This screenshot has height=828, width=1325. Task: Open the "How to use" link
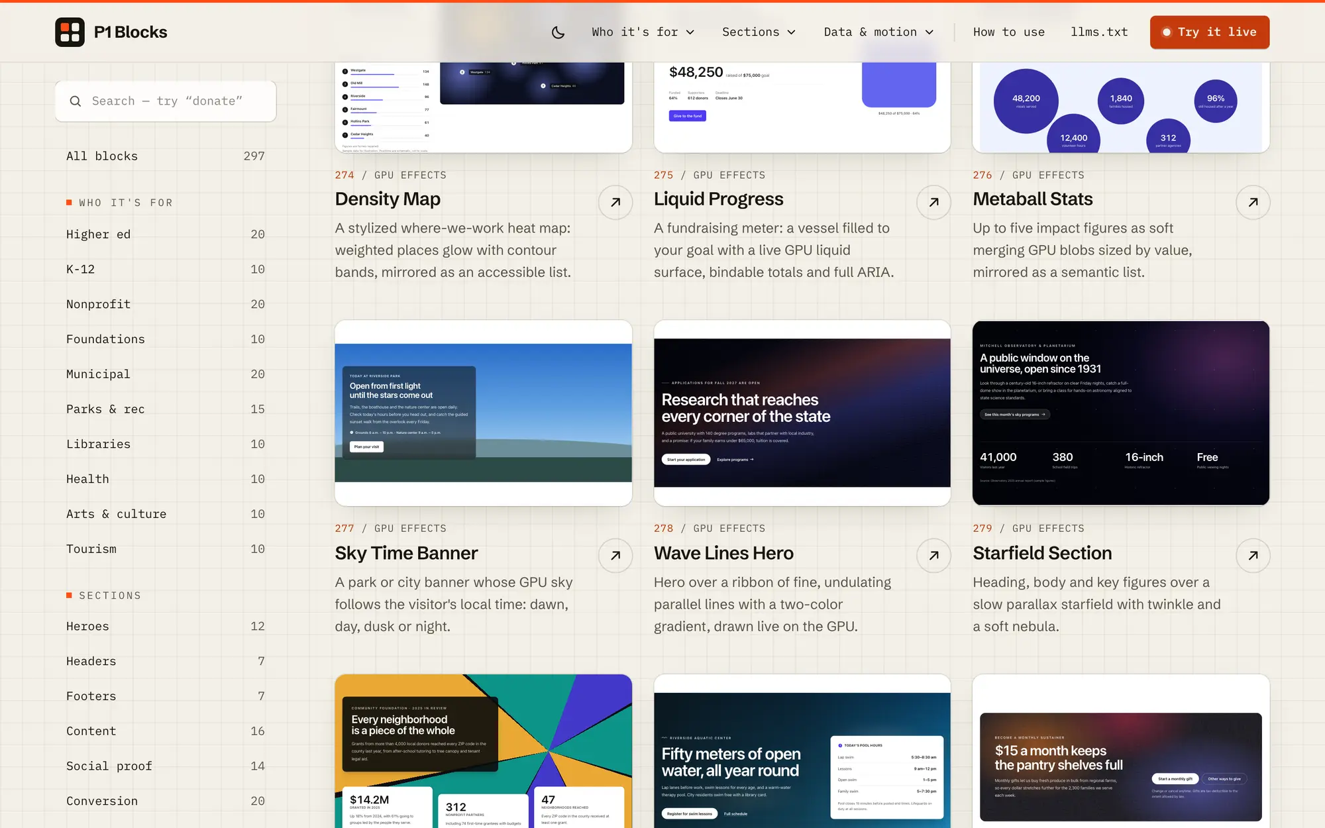[x=1009, y=32]
